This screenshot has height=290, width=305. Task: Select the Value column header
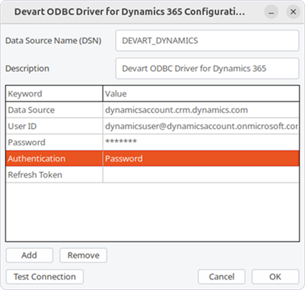[201, 93]
